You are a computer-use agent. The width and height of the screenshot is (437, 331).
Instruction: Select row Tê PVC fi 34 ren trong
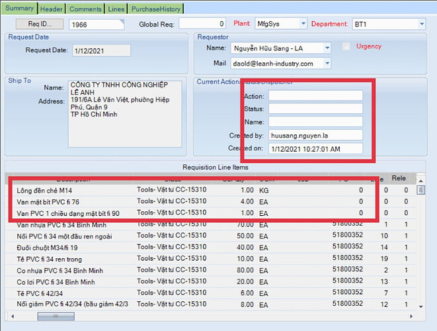tap(210, 259)
